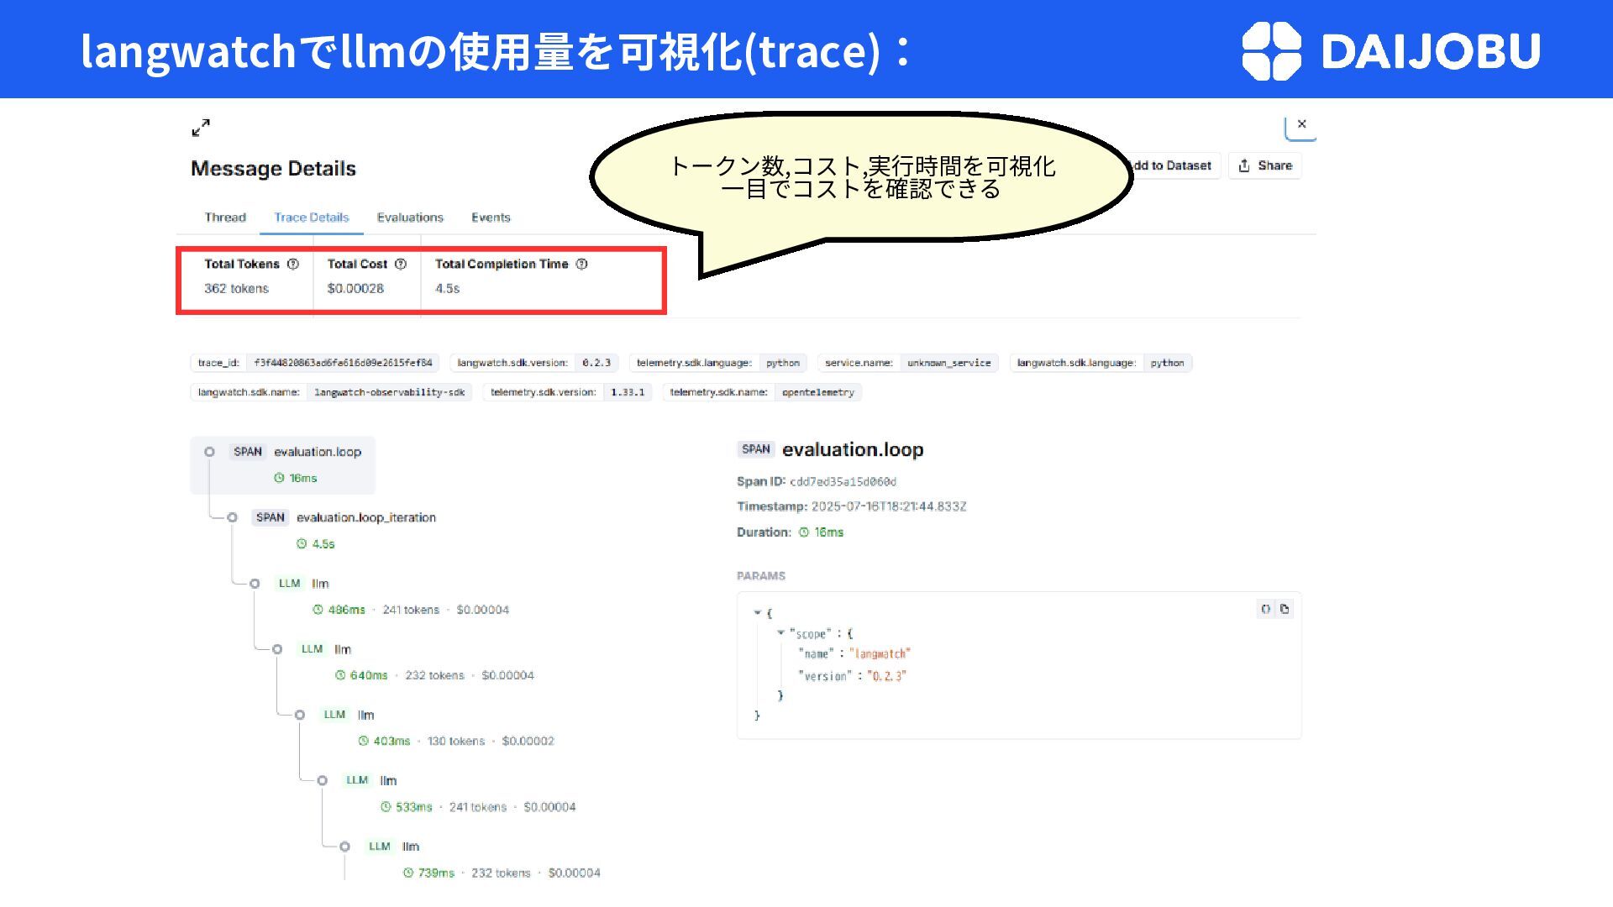Click the clock icon beside 533ms
Viewport: 1613px width, 907px height.
tap(386, 807)
